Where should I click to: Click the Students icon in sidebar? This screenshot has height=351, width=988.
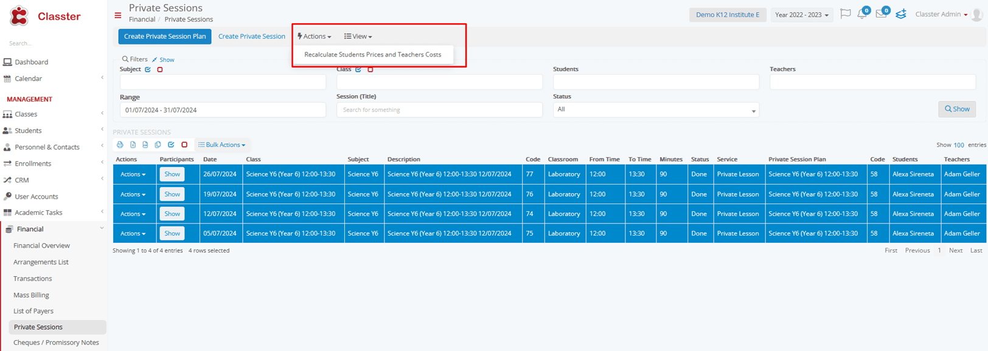(x=7, y=131)
